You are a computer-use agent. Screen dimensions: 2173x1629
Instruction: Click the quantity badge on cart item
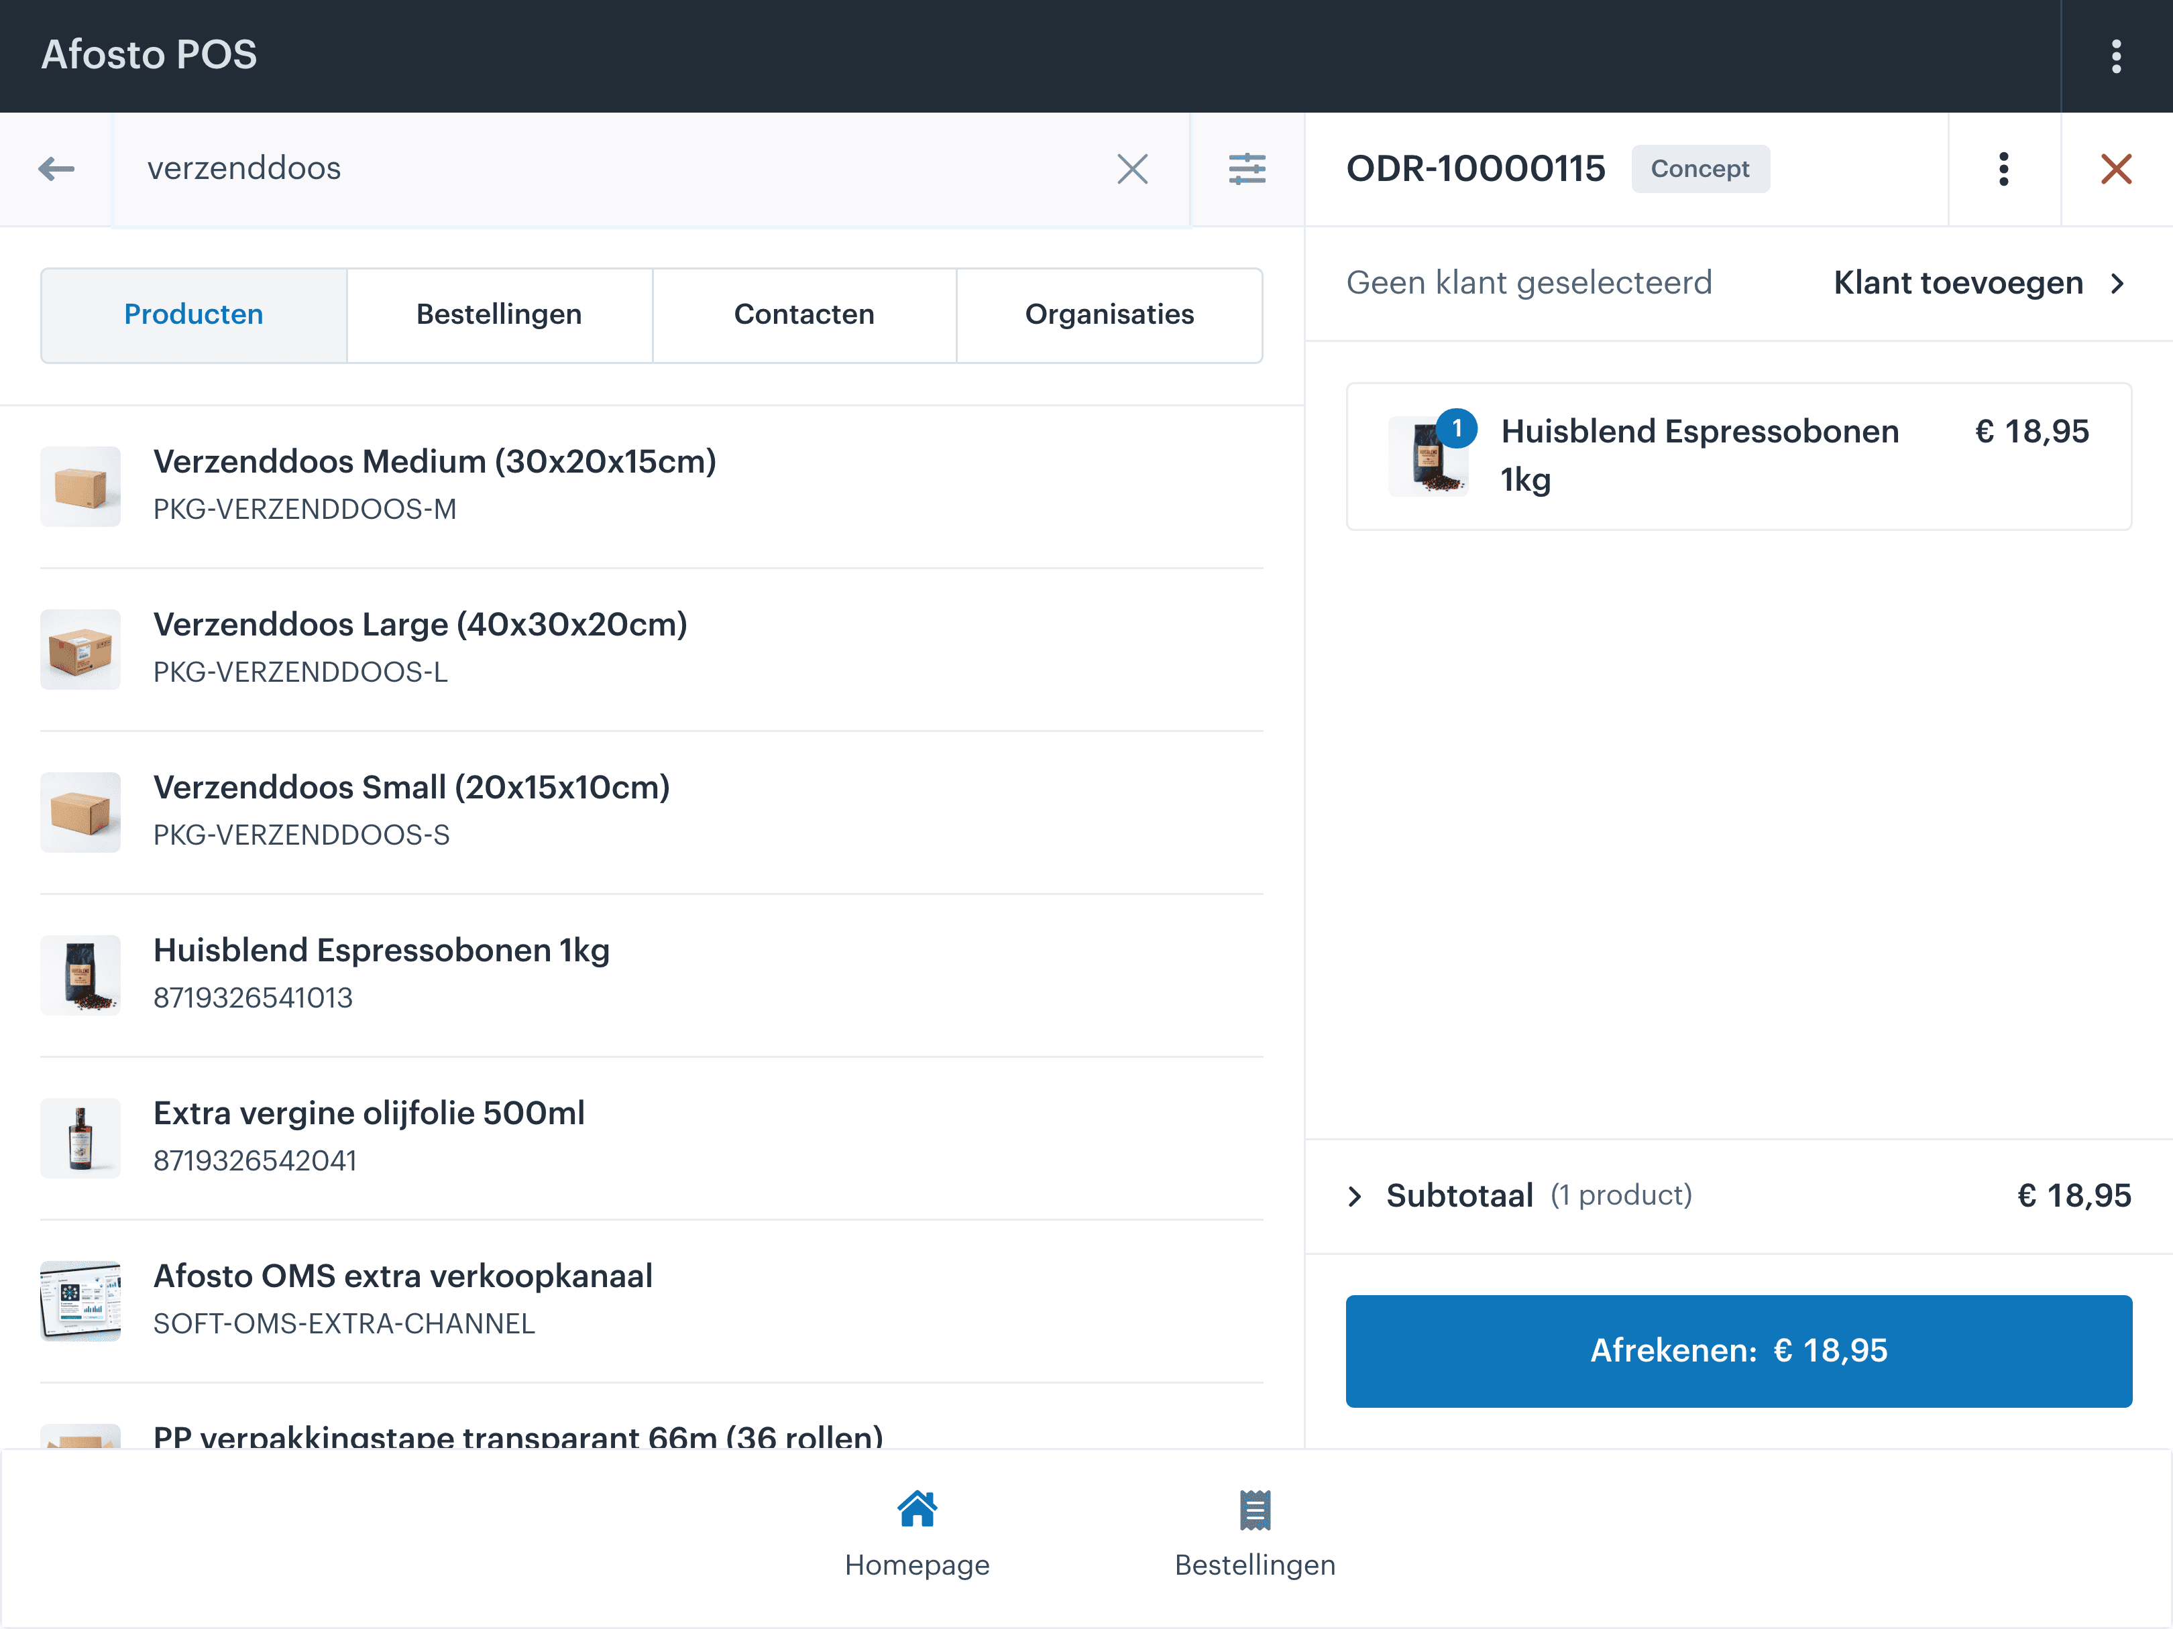1457,428
